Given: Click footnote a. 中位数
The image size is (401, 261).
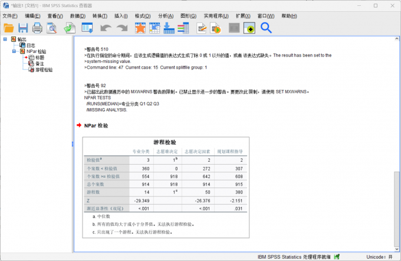Looking at the screenshot, I should click(101, 216).
